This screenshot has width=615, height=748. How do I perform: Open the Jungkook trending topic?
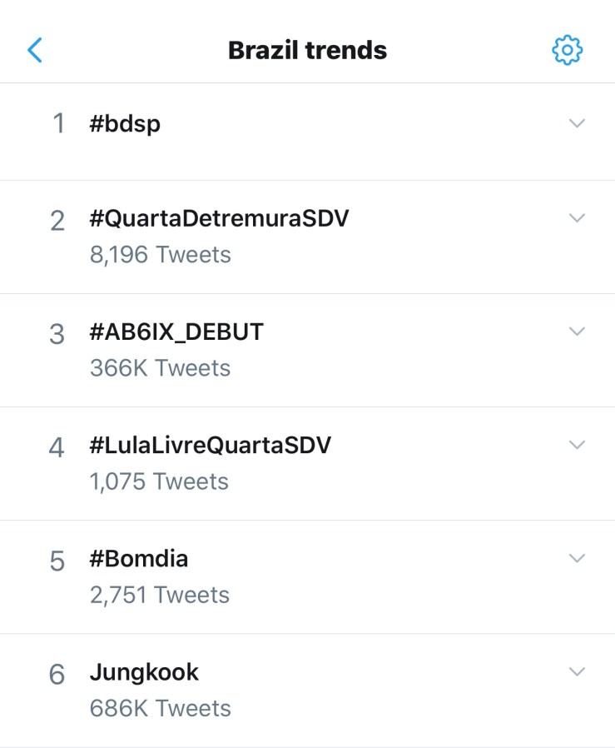pos(144,672)
